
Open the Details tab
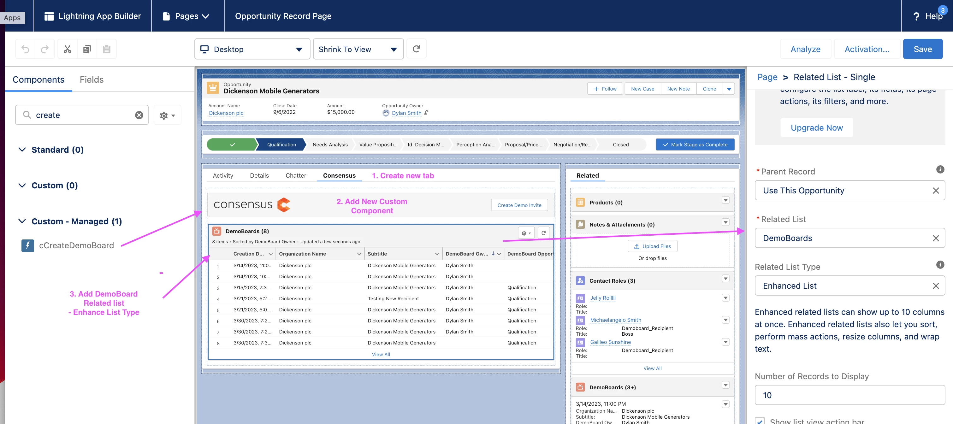(x=259, y=175)
